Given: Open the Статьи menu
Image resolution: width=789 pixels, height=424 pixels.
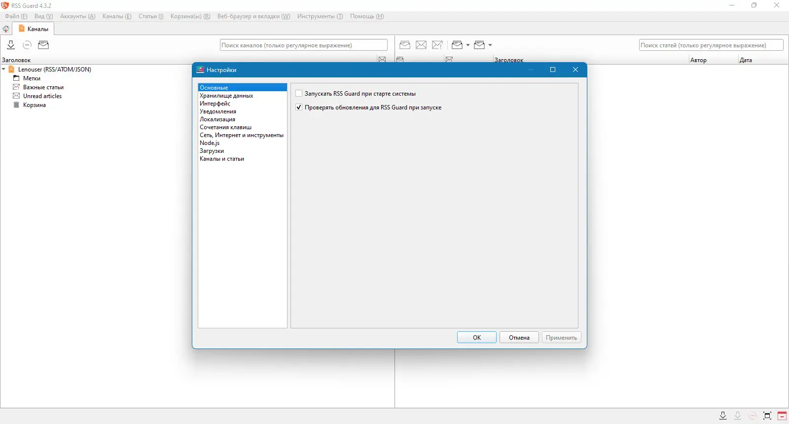Looking at the screenshot, I should coord(151,16).
